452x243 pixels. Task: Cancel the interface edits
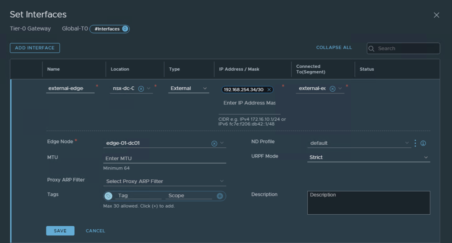pos(96,231)
